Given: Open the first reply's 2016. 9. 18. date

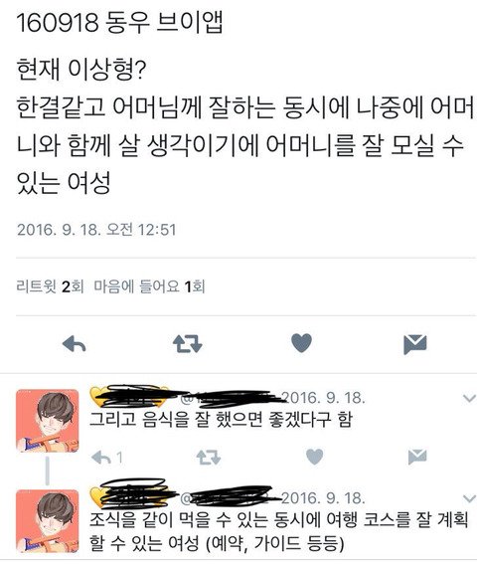Looking at the screenshot, I should tap(323, 398).
